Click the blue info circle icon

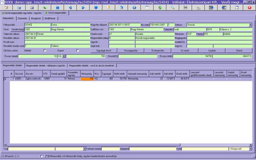[134, 7]
